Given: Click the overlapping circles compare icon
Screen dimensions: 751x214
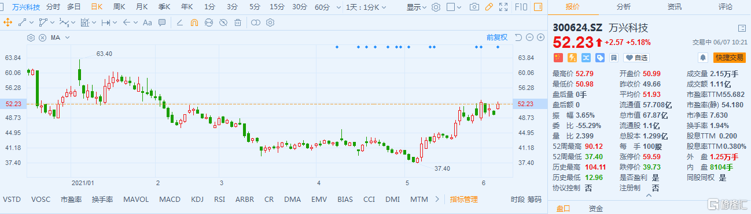Looking at the screenshot, I should click(255, 22).
